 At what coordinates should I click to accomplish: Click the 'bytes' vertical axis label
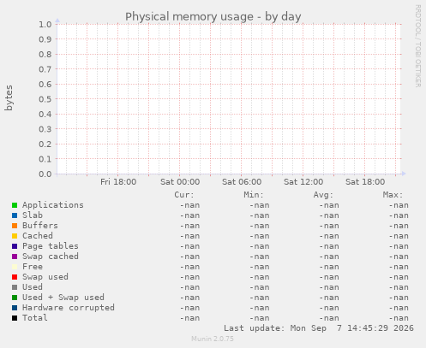click(9, 97)
